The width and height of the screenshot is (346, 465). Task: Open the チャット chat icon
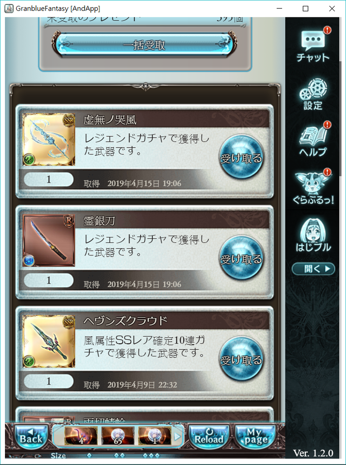pos(313,44)
